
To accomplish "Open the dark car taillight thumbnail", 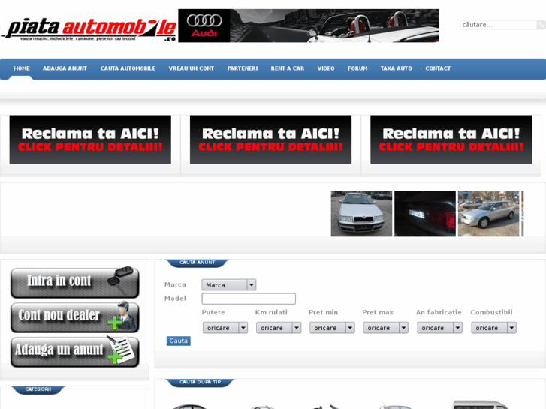I will 425,214.
